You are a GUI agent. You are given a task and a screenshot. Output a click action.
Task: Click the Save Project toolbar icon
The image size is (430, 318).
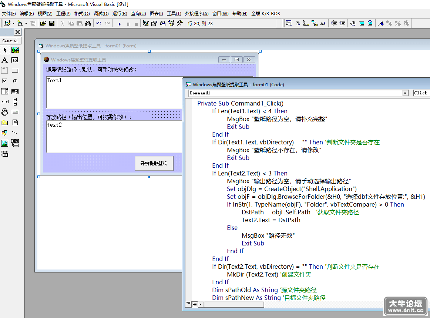click(52, 24)
